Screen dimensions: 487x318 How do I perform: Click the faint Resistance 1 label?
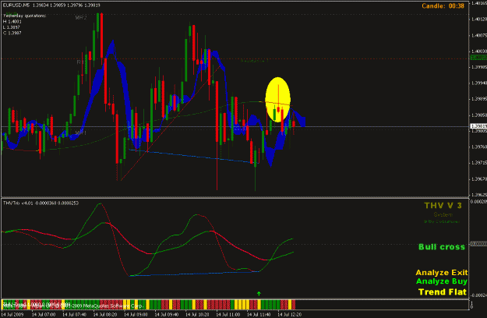pyautogui.click(x=254, y=61)
